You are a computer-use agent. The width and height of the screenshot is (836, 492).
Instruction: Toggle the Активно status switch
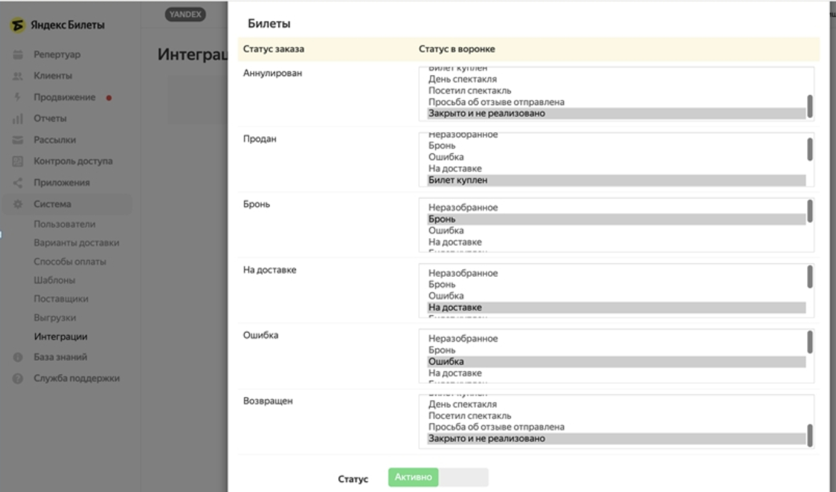click(x=438, y=477)
